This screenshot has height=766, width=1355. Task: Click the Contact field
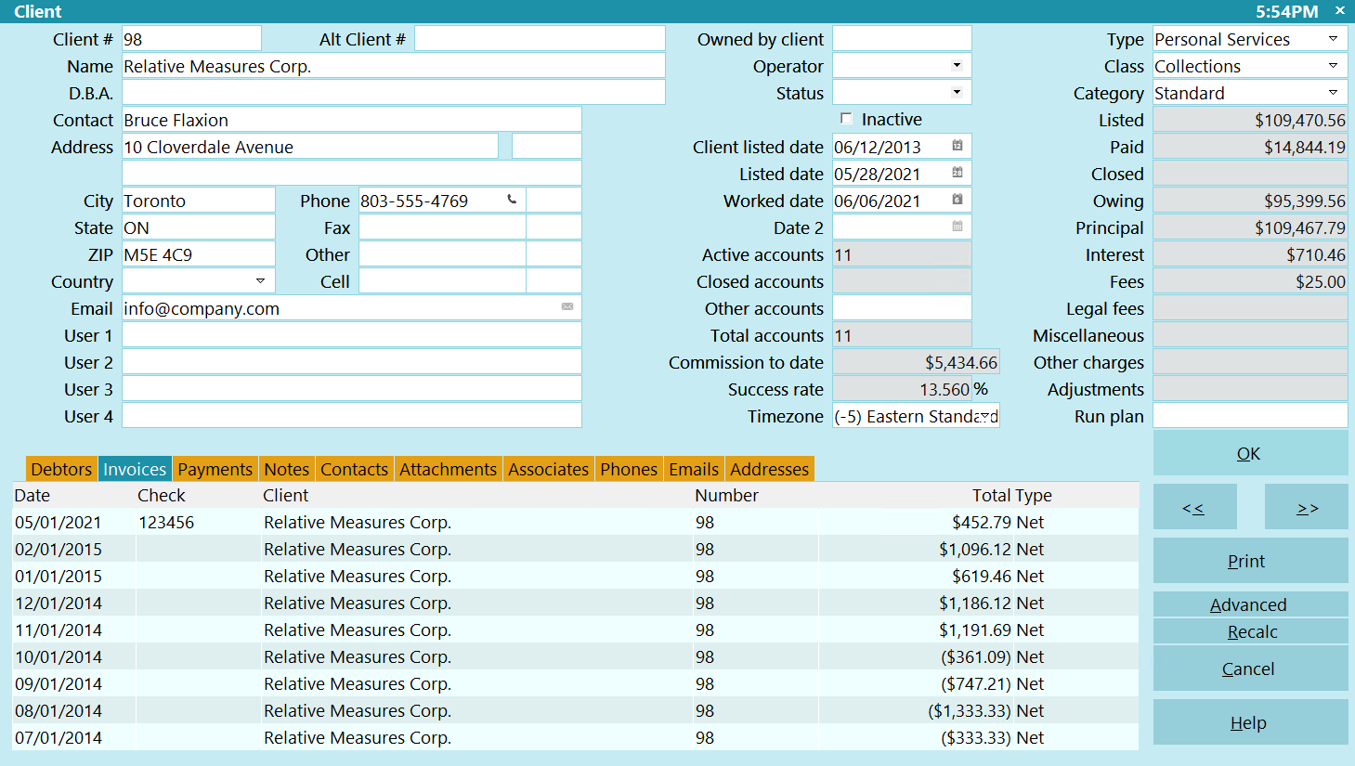(352, 120)
